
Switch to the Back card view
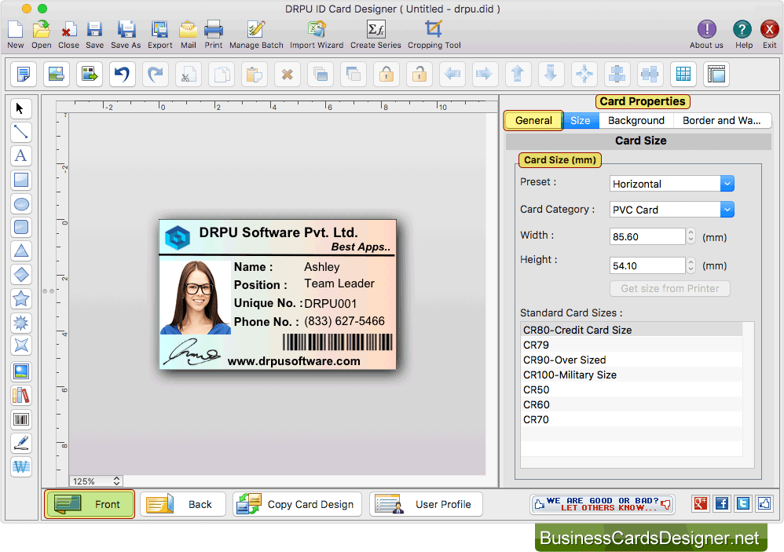tap(182, 504)
